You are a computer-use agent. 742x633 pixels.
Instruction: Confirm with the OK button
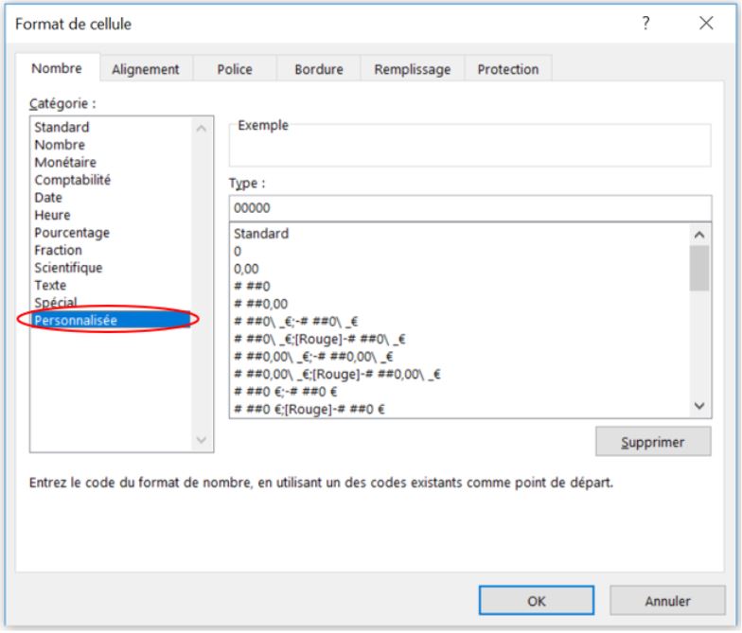coord(536,601)
